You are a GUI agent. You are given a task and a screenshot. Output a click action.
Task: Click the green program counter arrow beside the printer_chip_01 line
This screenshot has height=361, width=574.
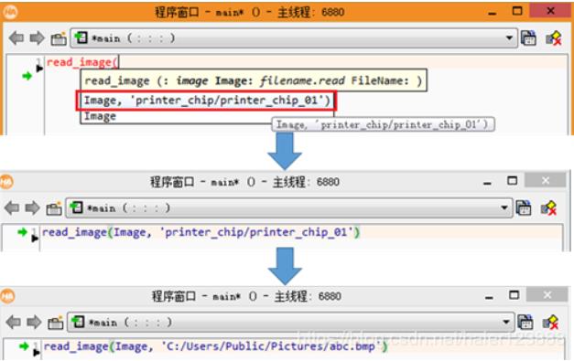(22, 231)
